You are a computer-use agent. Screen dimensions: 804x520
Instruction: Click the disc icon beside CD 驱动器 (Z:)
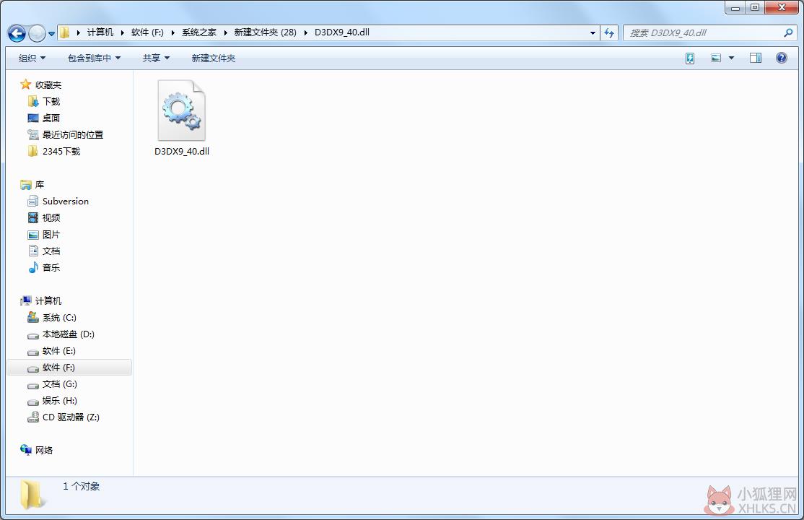click(x=32, y=417)
